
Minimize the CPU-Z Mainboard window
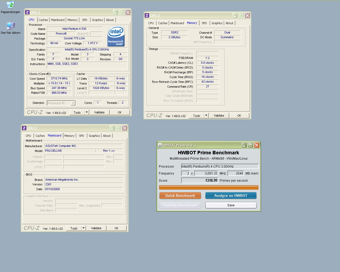point(112,128)
